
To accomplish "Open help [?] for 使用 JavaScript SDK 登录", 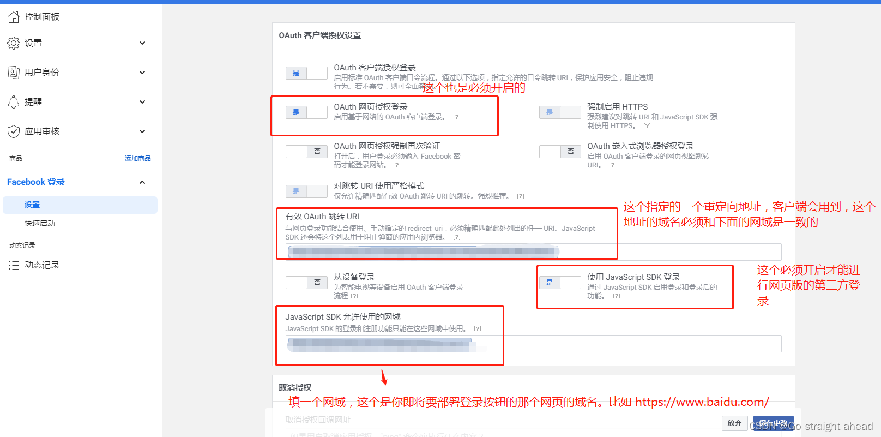I will pos(617,296).
